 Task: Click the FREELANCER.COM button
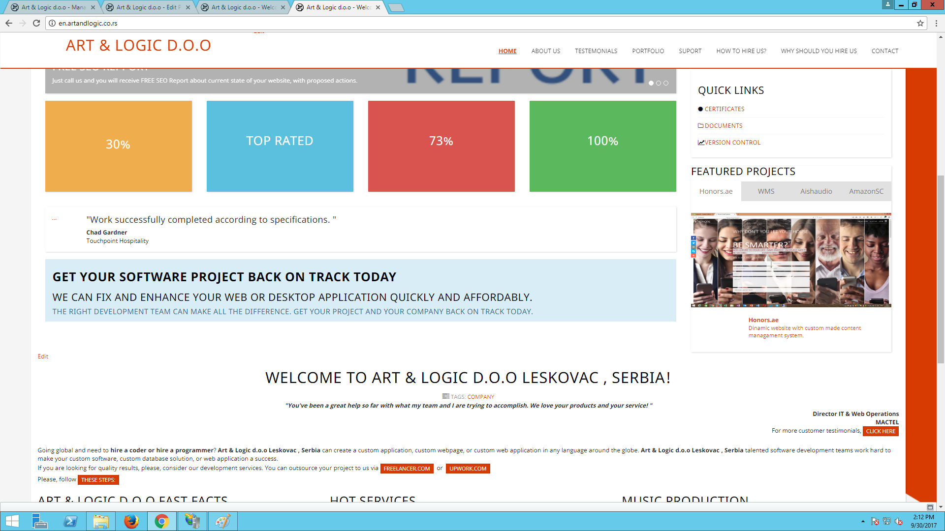[x=407, y=469]
